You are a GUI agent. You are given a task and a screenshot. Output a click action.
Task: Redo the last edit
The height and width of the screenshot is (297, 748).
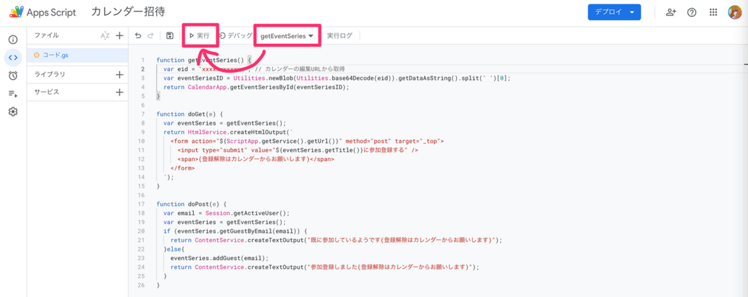click(x=151, y=36)
